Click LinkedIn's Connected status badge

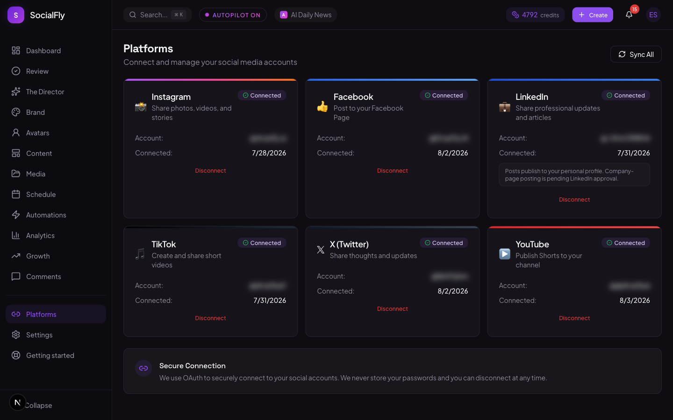tap(626, 95)
